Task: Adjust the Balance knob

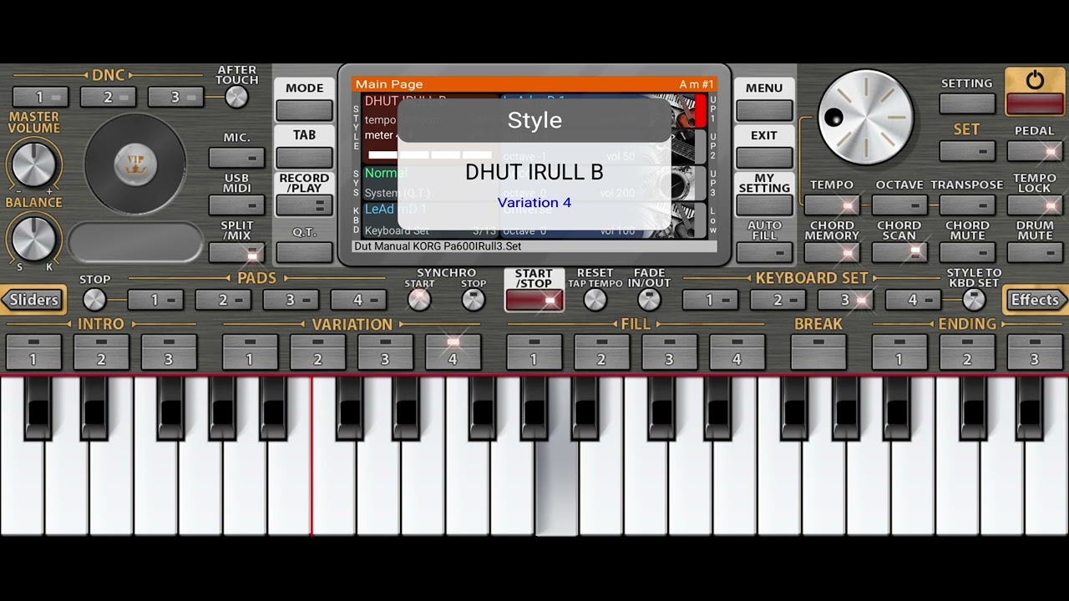Action: (33, 237)
